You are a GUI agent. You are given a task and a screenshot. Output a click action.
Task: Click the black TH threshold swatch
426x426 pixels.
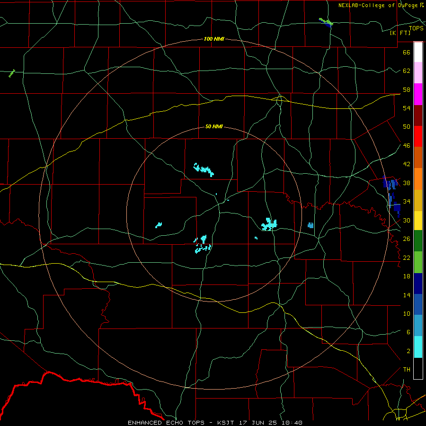[x=418, y=368]
